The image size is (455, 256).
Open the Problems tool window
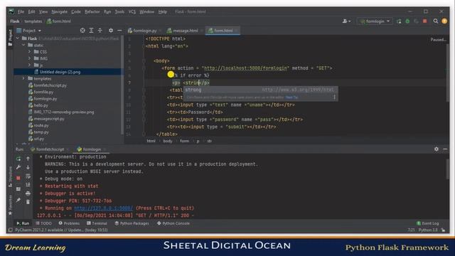tap(69, 223)
